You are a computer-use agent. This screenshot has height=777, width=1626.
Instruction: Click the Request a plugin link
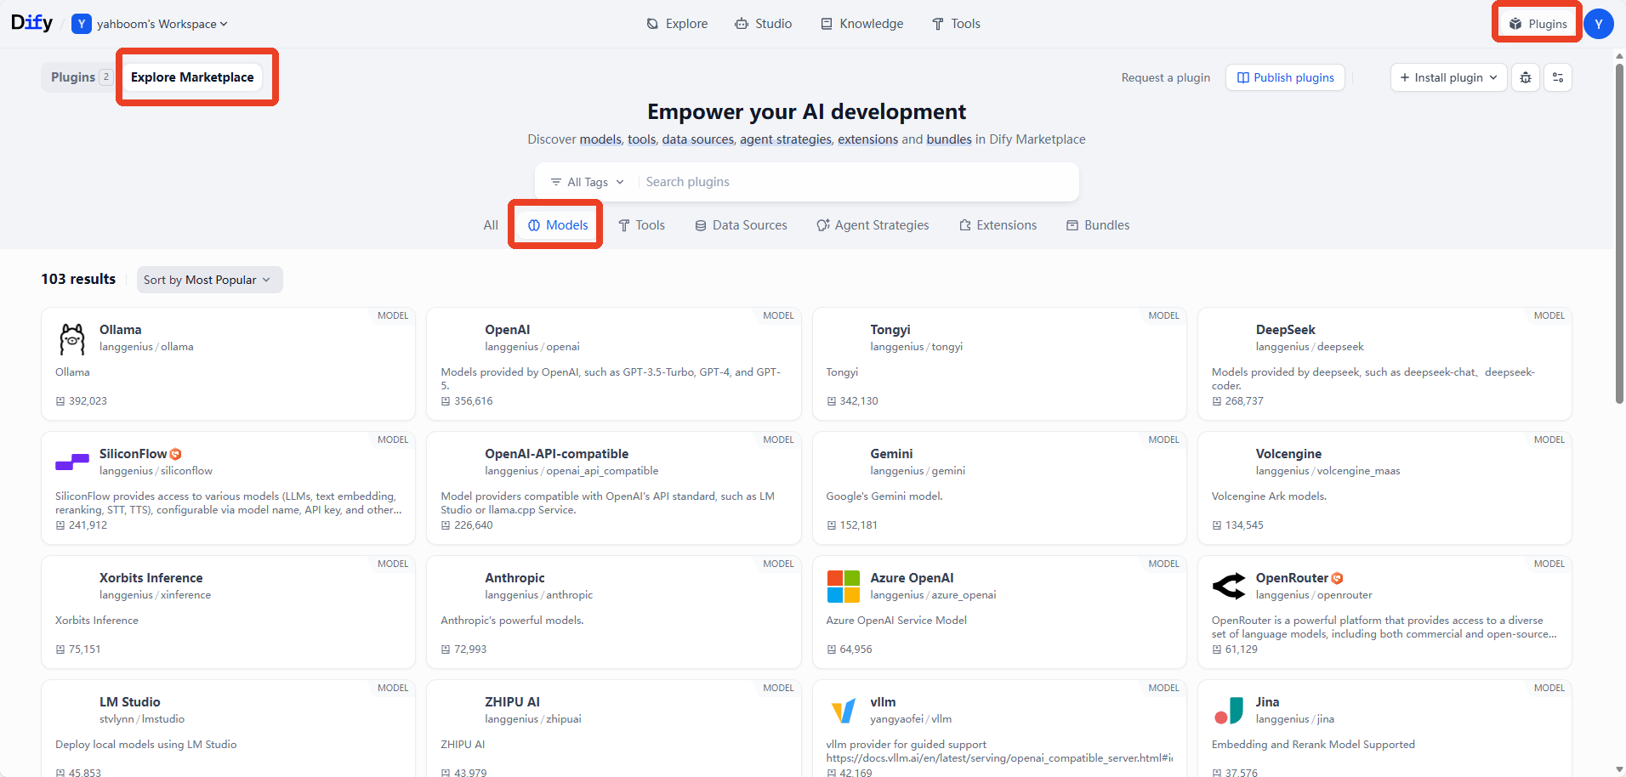pos(1165,77)
